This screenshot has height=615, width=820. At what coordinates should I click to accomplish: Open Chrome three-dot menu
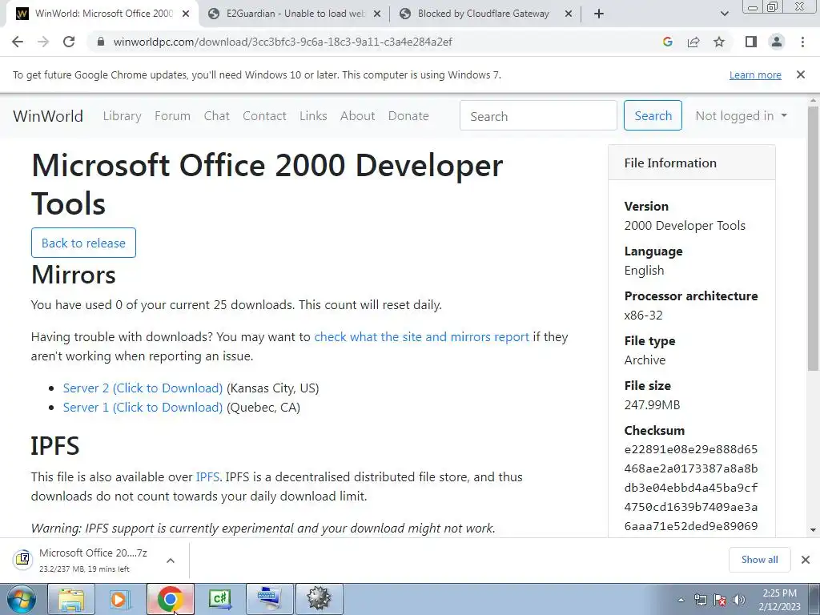(802, 42)
